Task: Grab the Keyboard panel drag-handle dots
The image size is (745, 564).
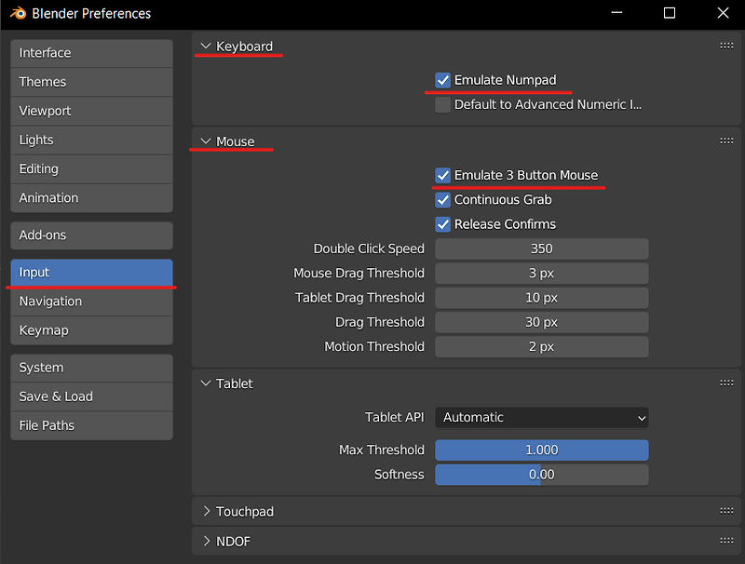Action: (726, 46)
